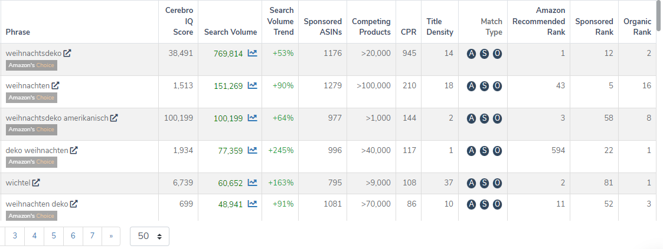Screen dimensions: 663x249
Task: Open trend chart icon for weihnachten row
Action: pos(252,85)
